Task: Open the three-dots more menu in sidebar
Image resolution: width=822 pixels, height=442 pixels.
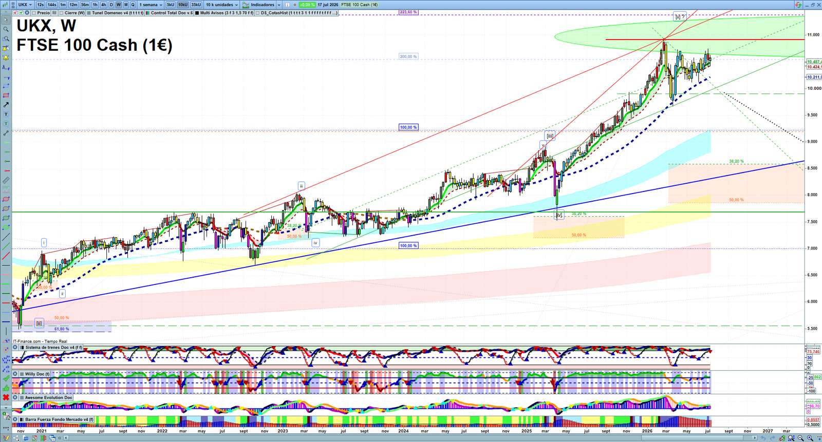Action: coord(6,428)
